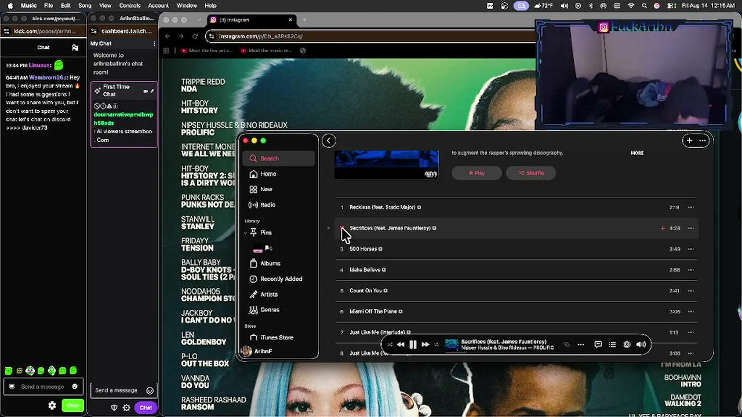Screen dimensions: 742x417
Task: Shuffle the PROLIFIC album
Action: 531,173
